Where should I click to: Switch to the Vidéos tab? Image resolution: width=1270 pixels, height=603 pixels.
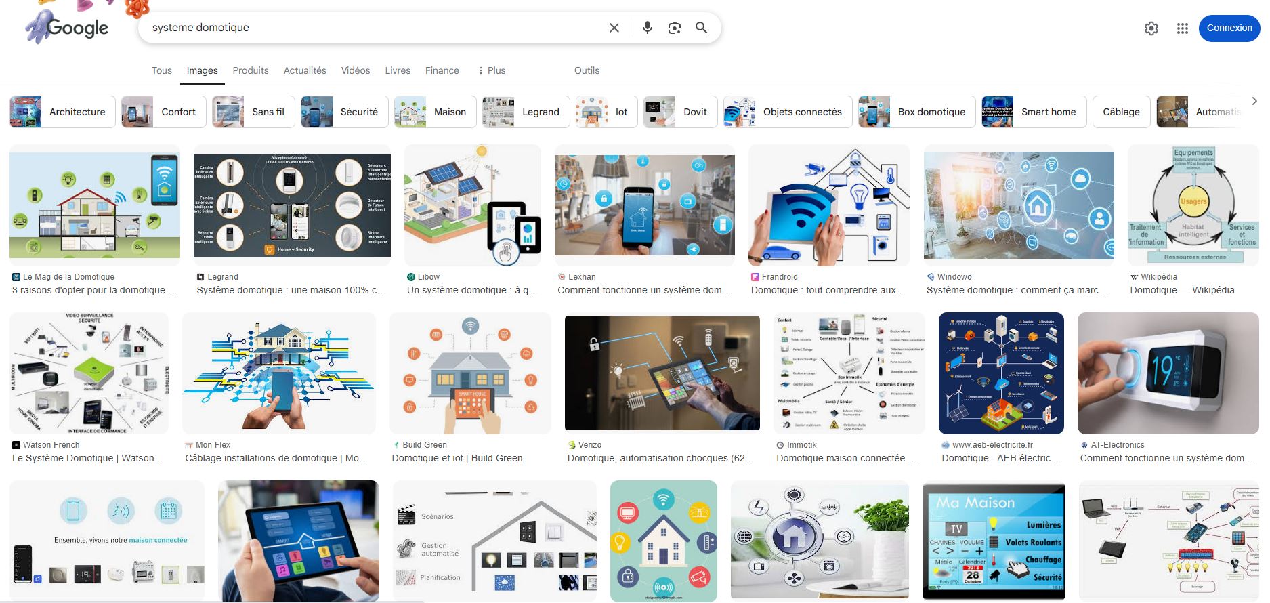[356, 70]
